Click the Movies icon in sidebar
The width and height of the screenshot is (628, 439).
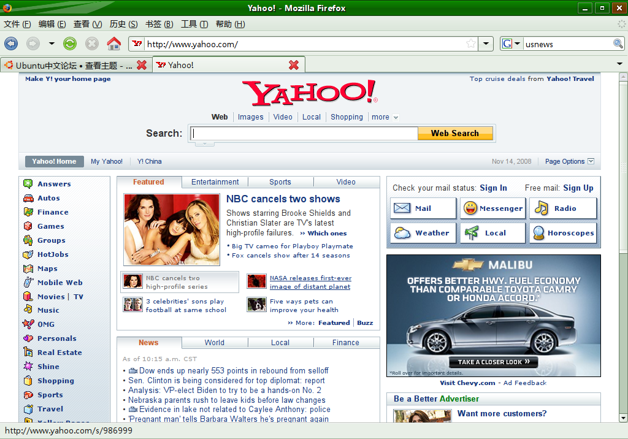pos(28,296)
